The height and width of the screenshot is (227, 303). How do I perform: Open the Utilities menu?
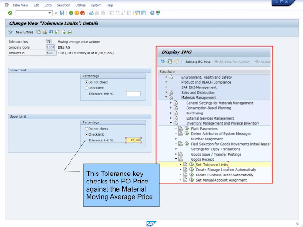[80, 5]
